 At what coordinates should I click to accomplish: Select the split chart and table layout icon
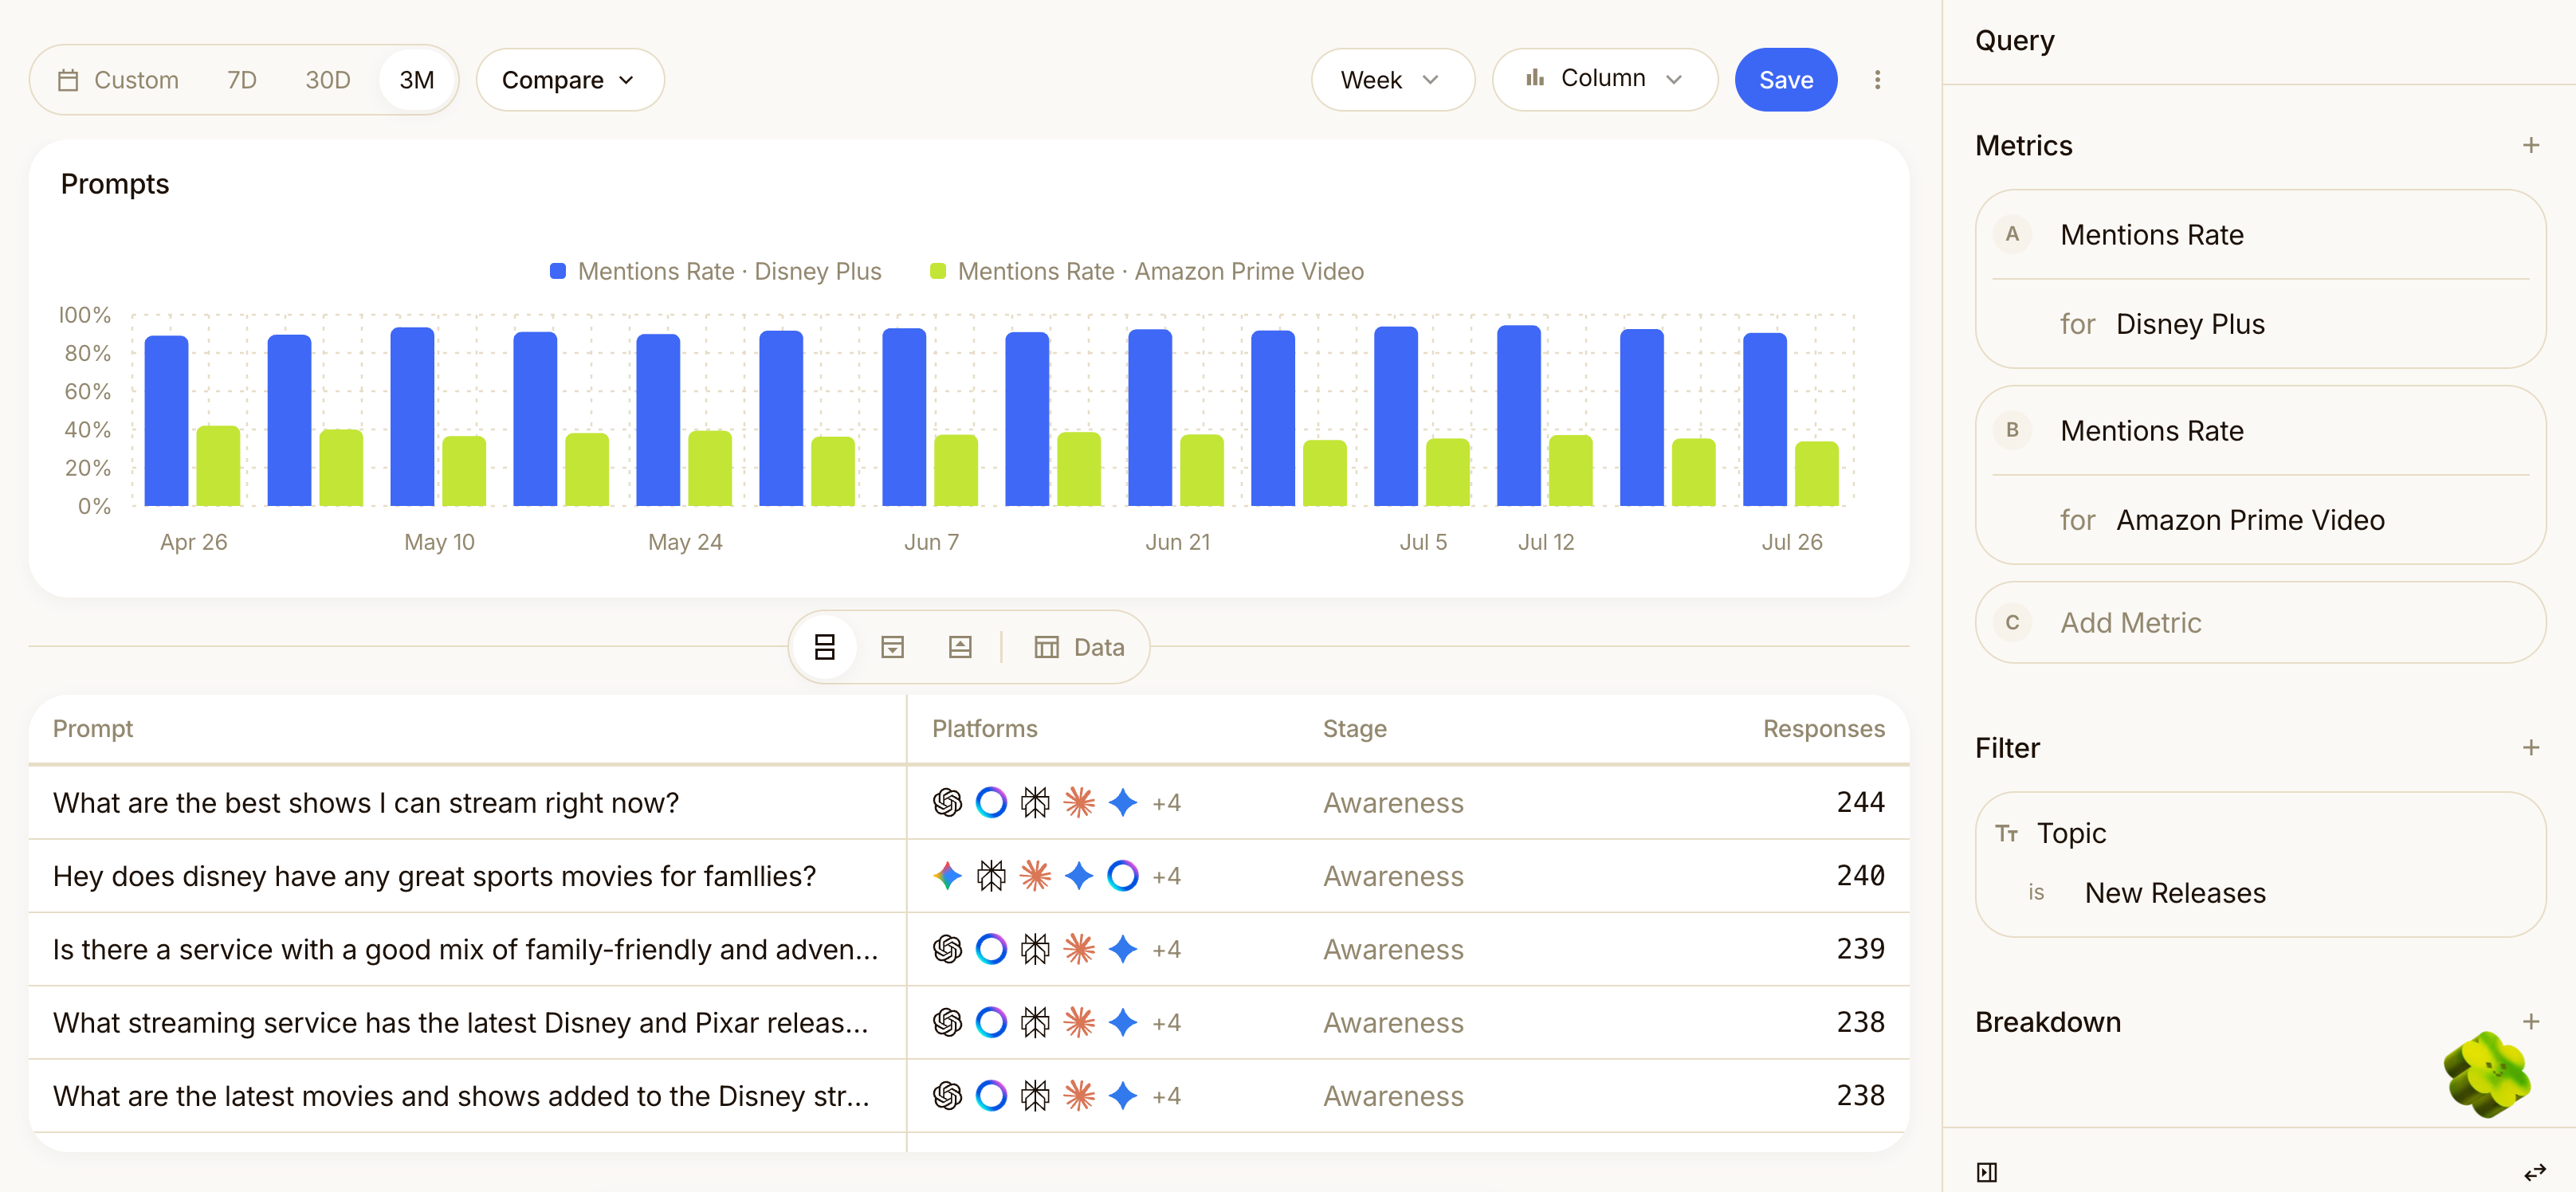tap(825, 647)
